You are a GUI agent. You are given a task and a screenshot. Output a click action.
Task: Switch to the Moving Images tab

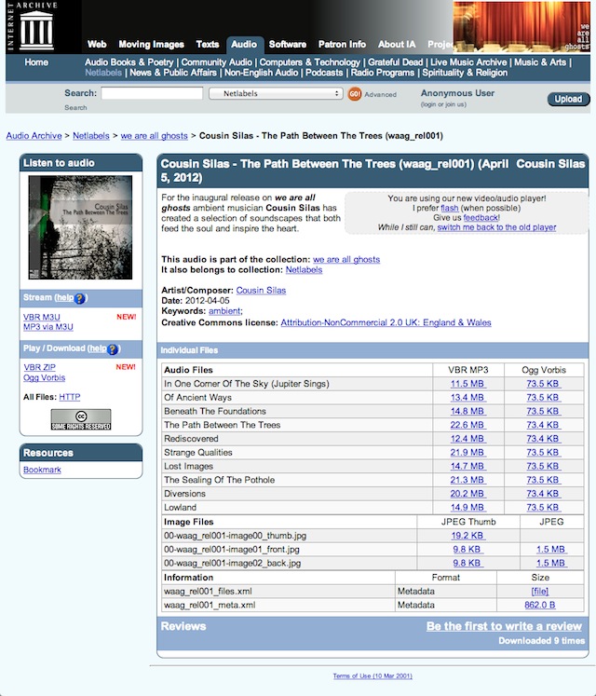tap(151, 45)
